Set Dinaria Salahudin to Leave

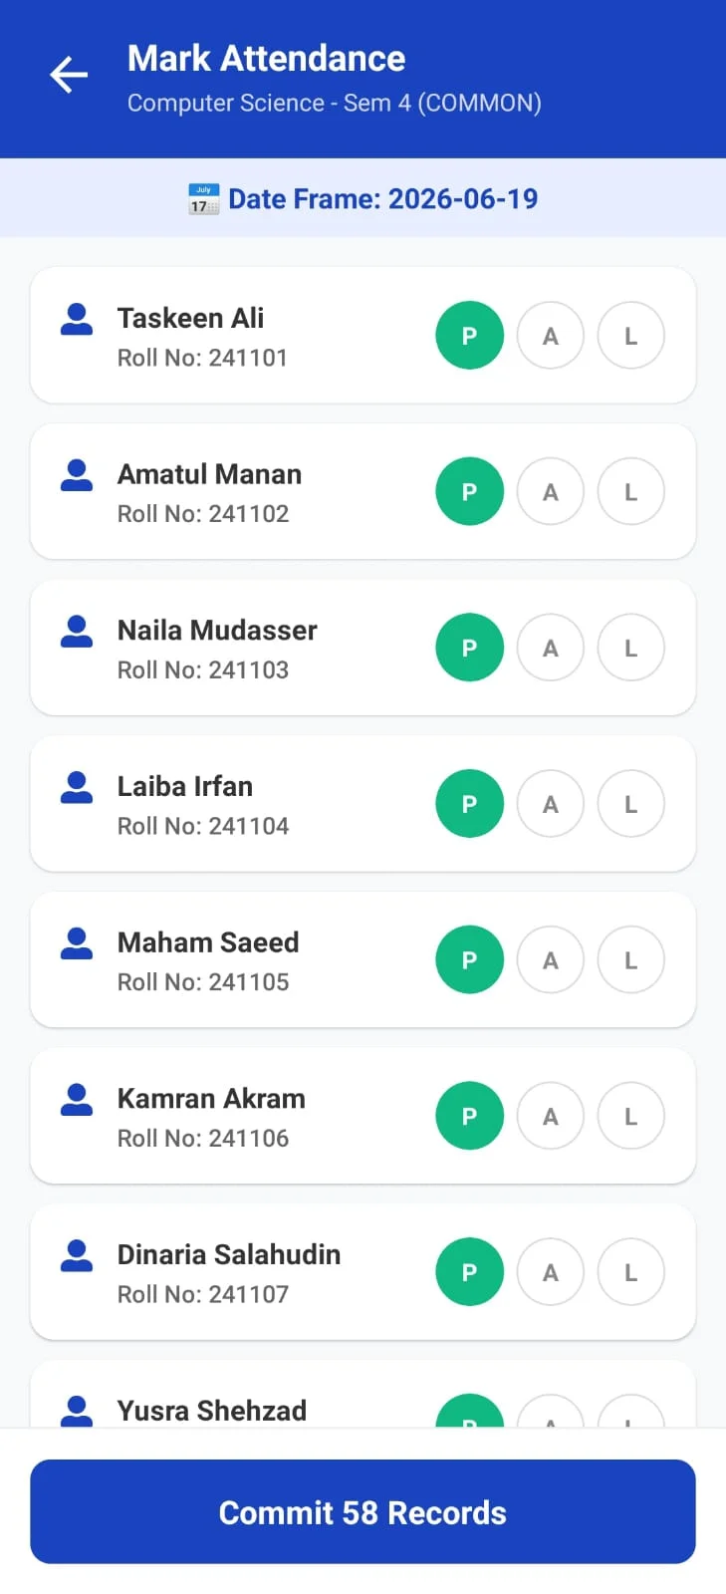[x=630, y=1272]
